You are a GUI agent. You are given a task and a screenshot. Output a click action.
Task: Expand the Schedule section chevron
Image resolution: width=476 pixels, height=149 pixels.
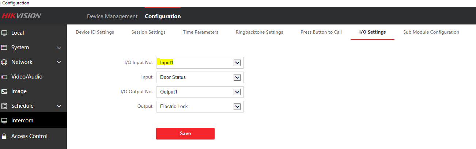[59, 106]
